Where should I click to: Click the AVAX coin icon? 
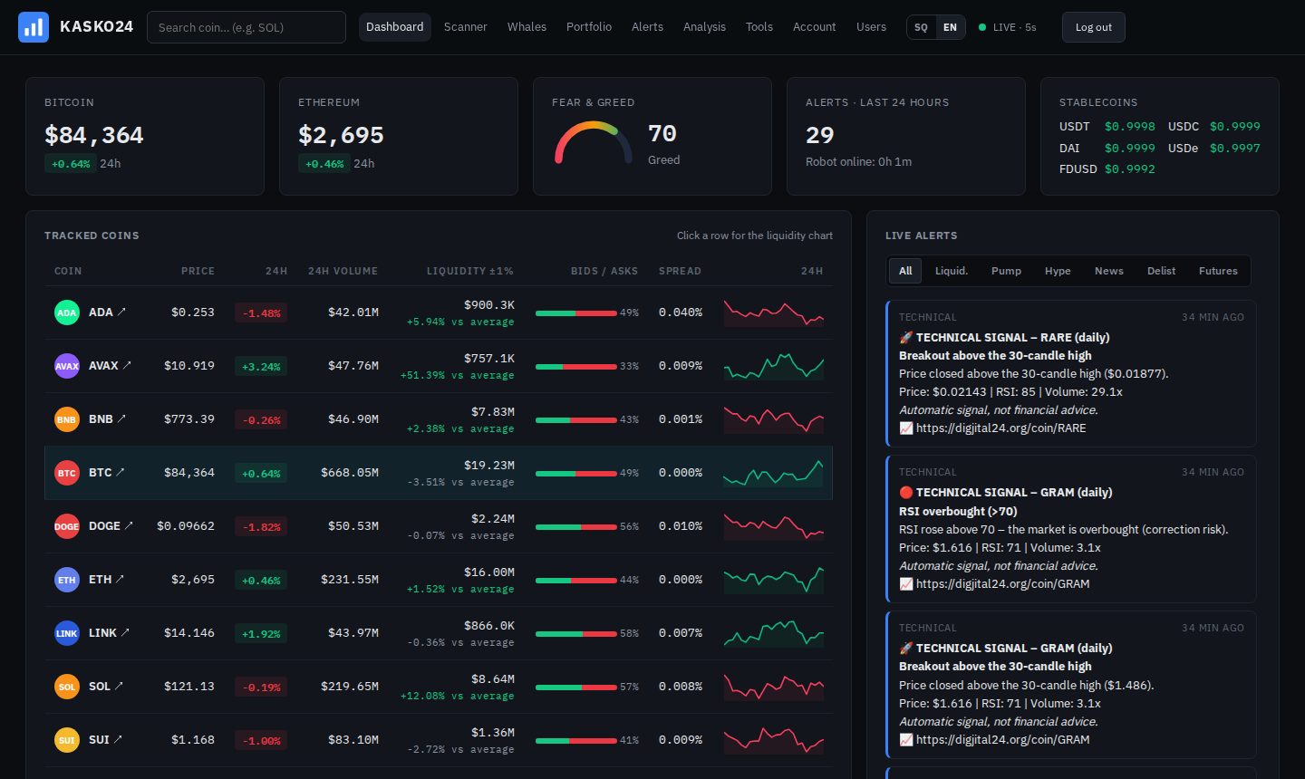(x=67, y=366)
